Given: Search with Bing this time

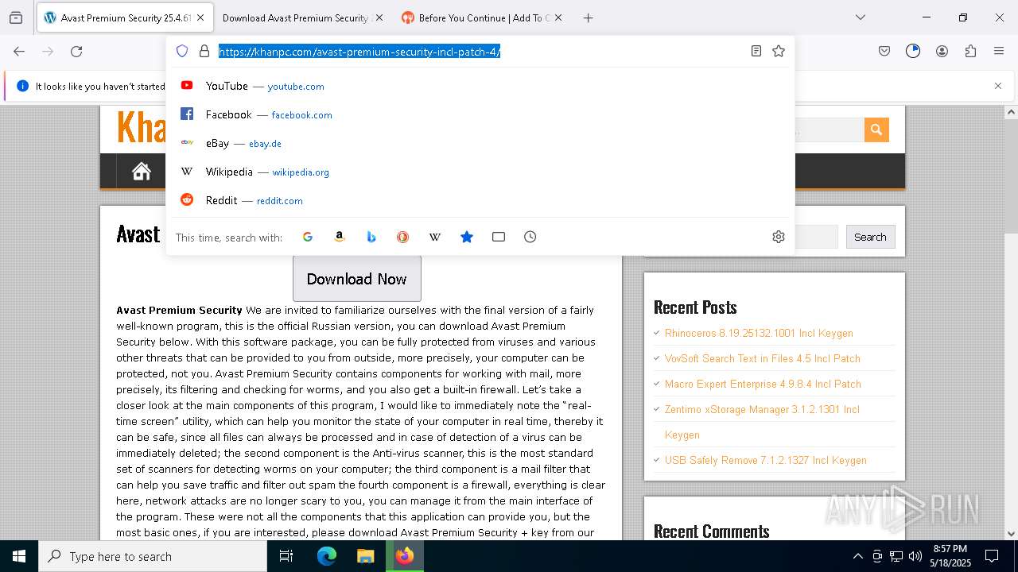Looking at the screenshot, I should point(371,237).
